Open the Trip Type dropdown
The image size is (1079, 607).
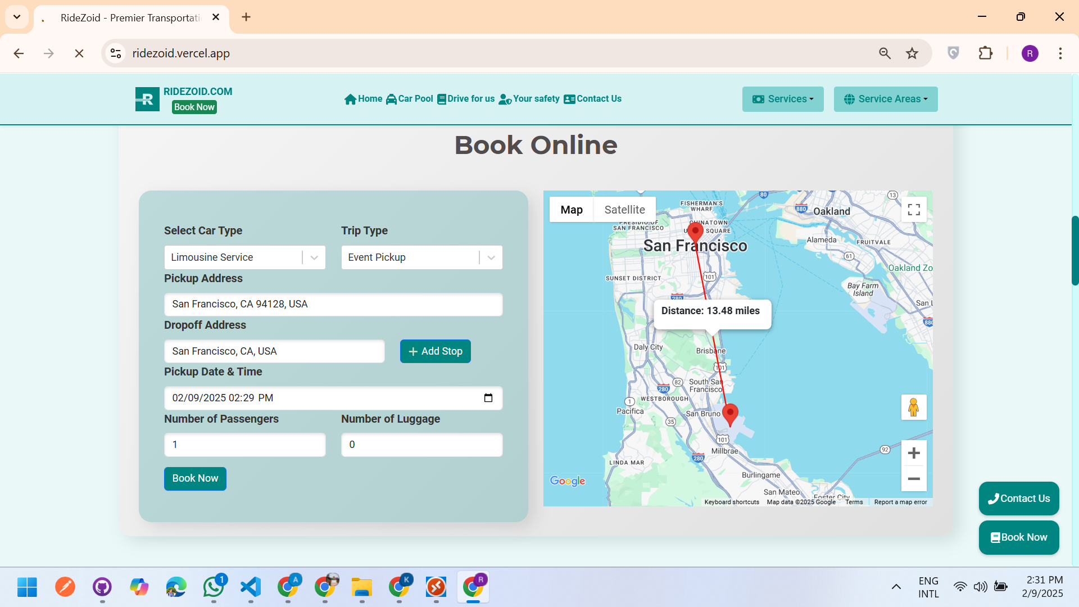coord(421,257)
